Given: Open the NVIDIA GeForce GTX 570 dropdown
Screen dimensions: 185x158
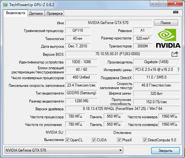Looking at the screenshot, I should pyautogui.click(x=64, y=150).
